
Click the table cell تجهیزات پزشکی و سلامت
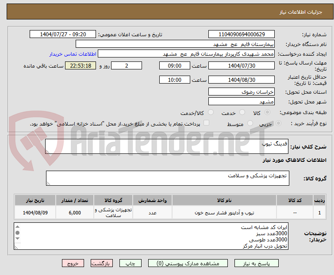point(113,212)
